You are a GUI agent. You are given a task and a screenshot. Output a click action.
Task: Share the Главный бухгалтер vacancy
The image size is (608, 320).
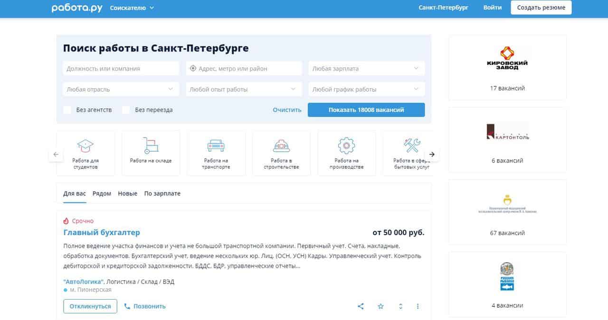point(361,306)
